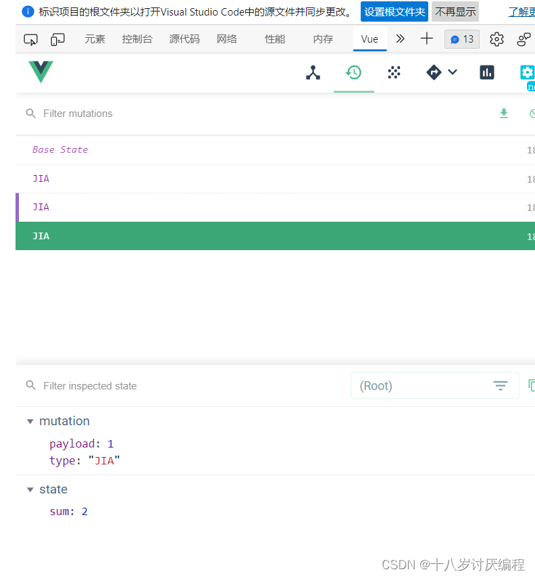Open the 性能 tab
Image resolution: width=535 pixels, height=578 pixels.
click(275, 39)
